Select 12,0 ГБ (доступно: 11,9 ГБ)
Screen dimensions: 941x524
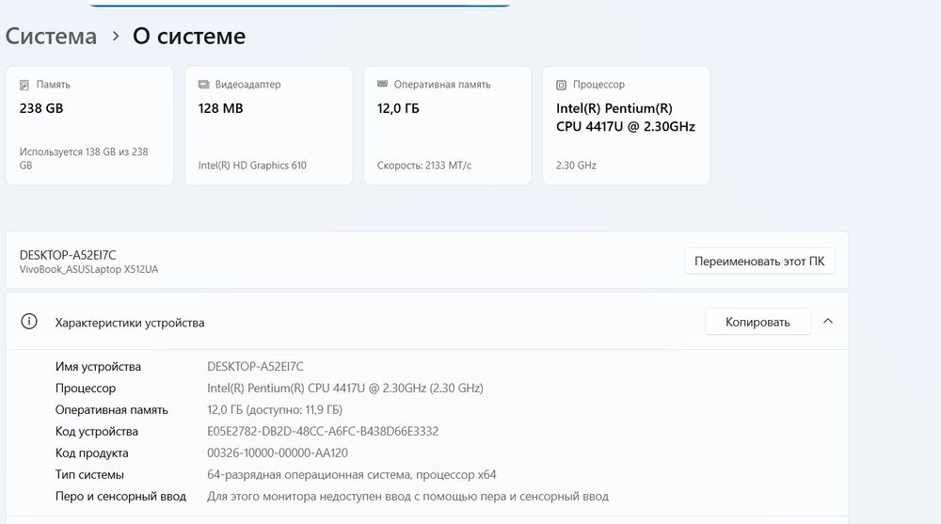[x=275, y=409]
